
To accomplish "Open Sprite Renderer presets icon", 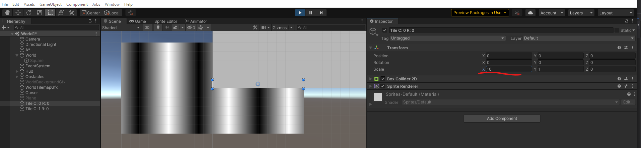I will (x=626, y=86).
